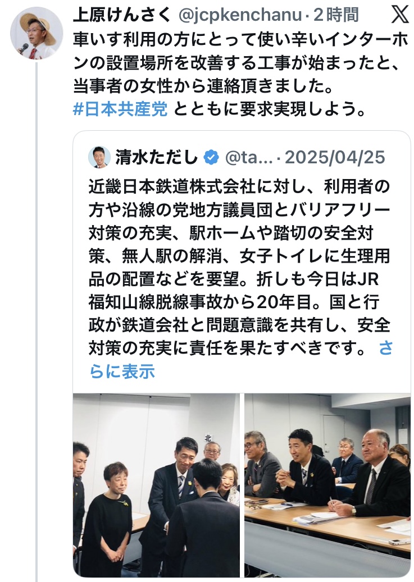This screenshot has width=414, height=582.
Task: Open the #日本共産党 hashtag
Action: [120, 109]
